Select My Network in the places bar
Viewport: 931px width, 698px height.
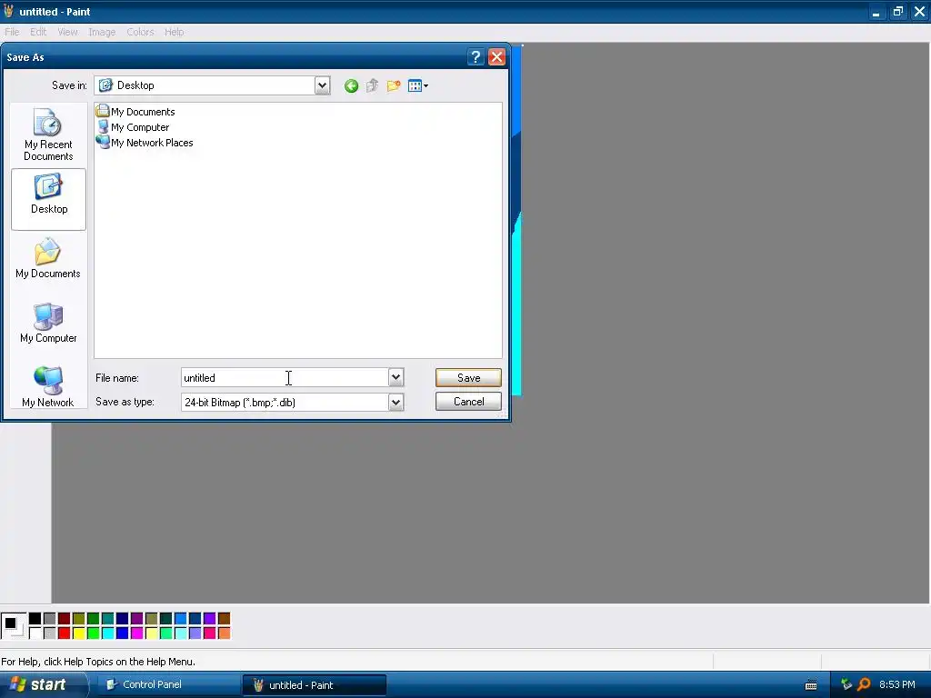coord(48,387)
